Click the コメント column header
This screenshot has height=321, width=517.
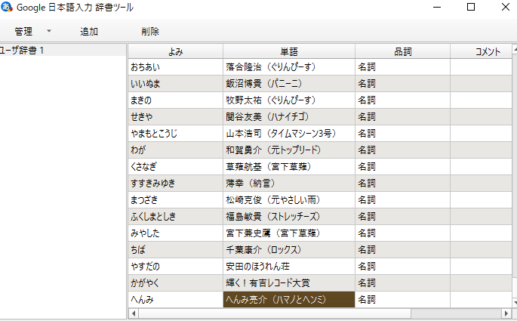(481, 51)
